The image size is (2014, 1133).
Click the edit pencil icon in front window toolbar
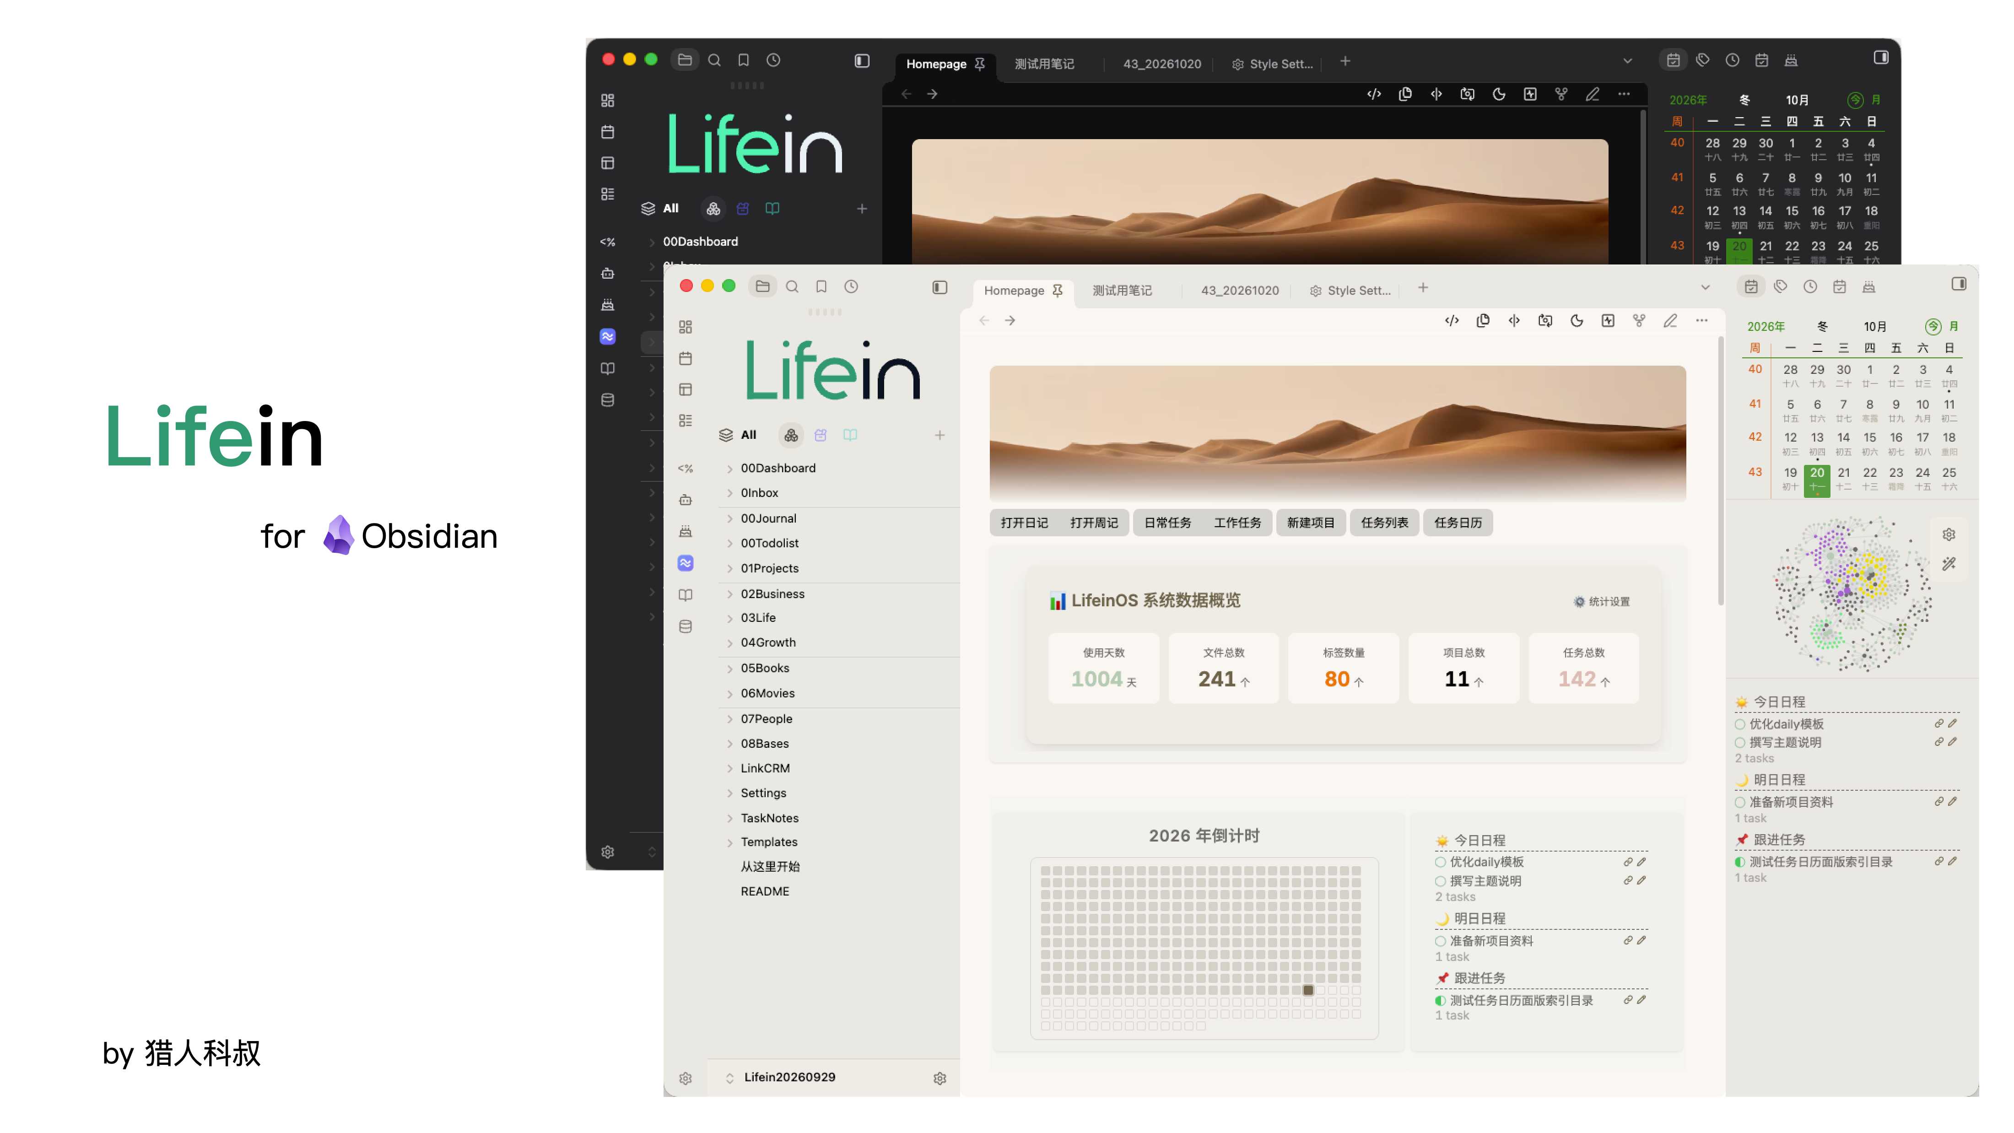(1670, 321)
